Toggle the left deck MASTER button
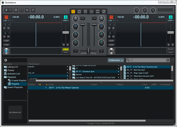Image resolution: width=177 pixels, height=127 pixels. coord(65,49)
